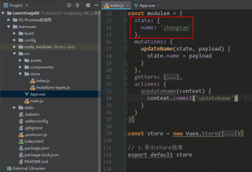Click the updateName method name on line 17
This screenshot has height=172, width=252.
click(x=157, y=49)
